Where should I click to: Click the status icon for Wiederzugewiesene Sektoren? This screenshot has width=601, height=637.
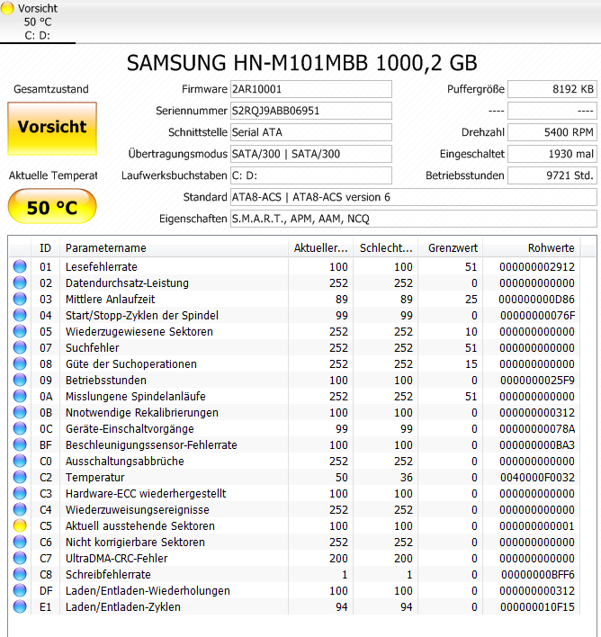tap(20, 331)
